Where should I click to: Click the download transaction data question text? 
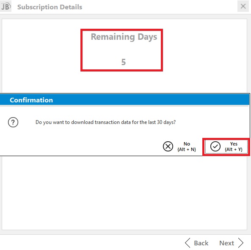click(105, 122)
